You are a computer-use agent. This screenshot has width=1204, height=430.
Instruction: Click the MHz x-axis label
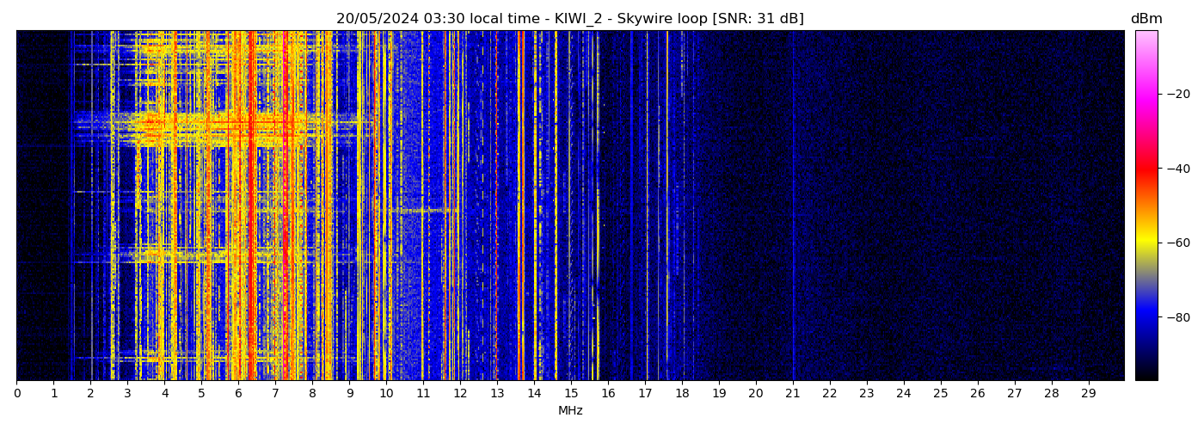570,411
